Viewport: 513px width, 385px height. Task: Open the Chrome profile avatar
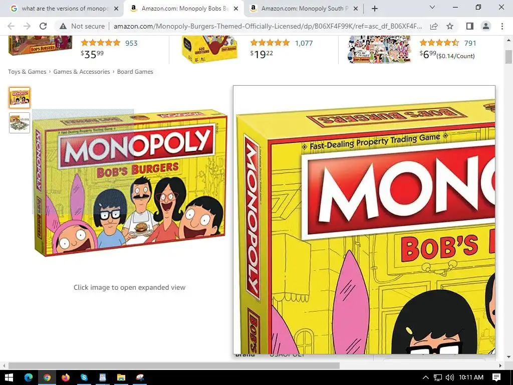(486, 26)
